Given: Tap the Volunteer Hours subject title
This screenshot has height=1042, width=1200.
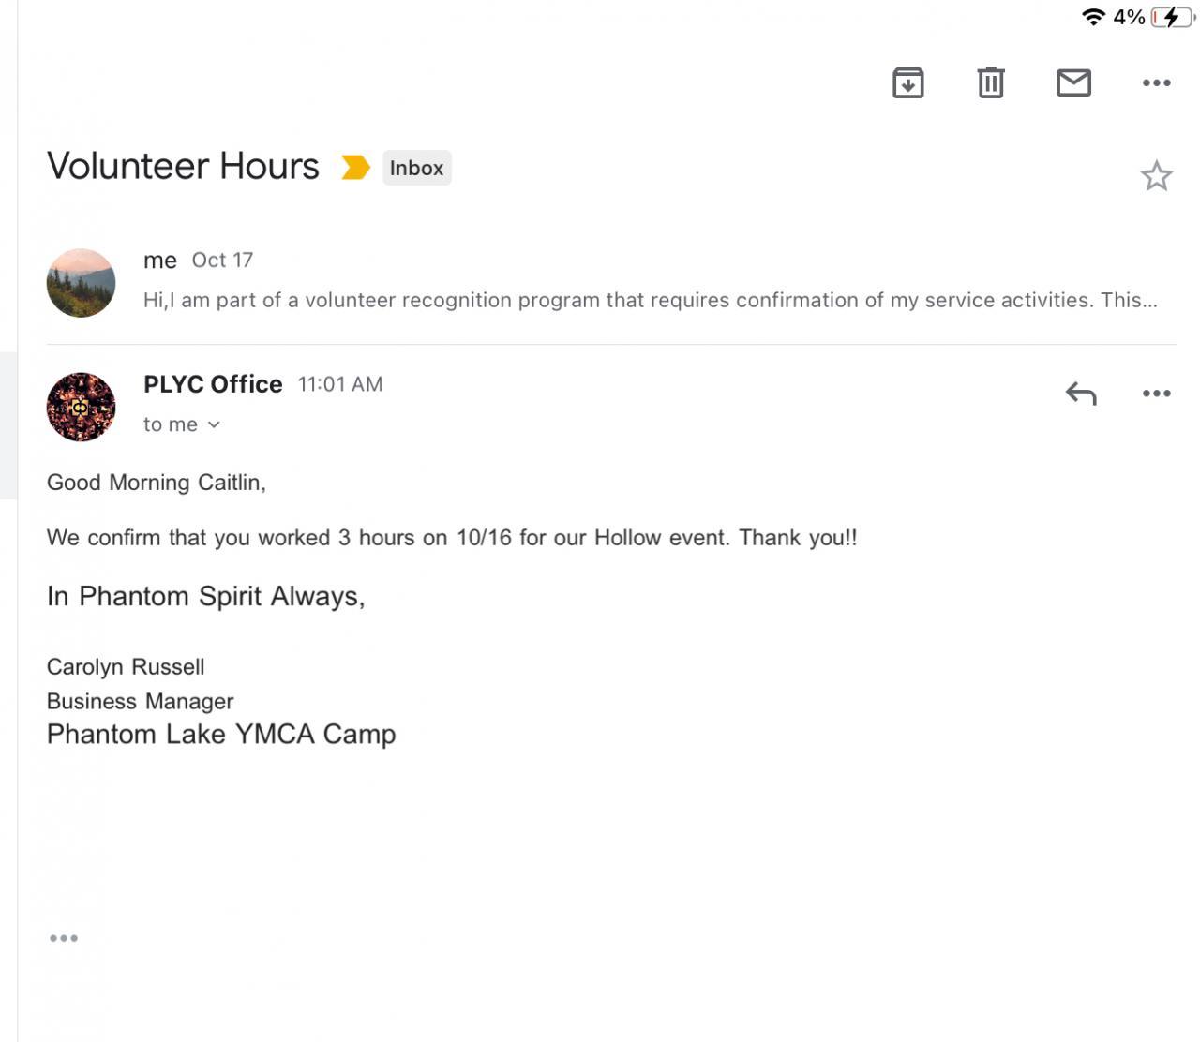Looking at the screenshot, I should pos(183,167).
